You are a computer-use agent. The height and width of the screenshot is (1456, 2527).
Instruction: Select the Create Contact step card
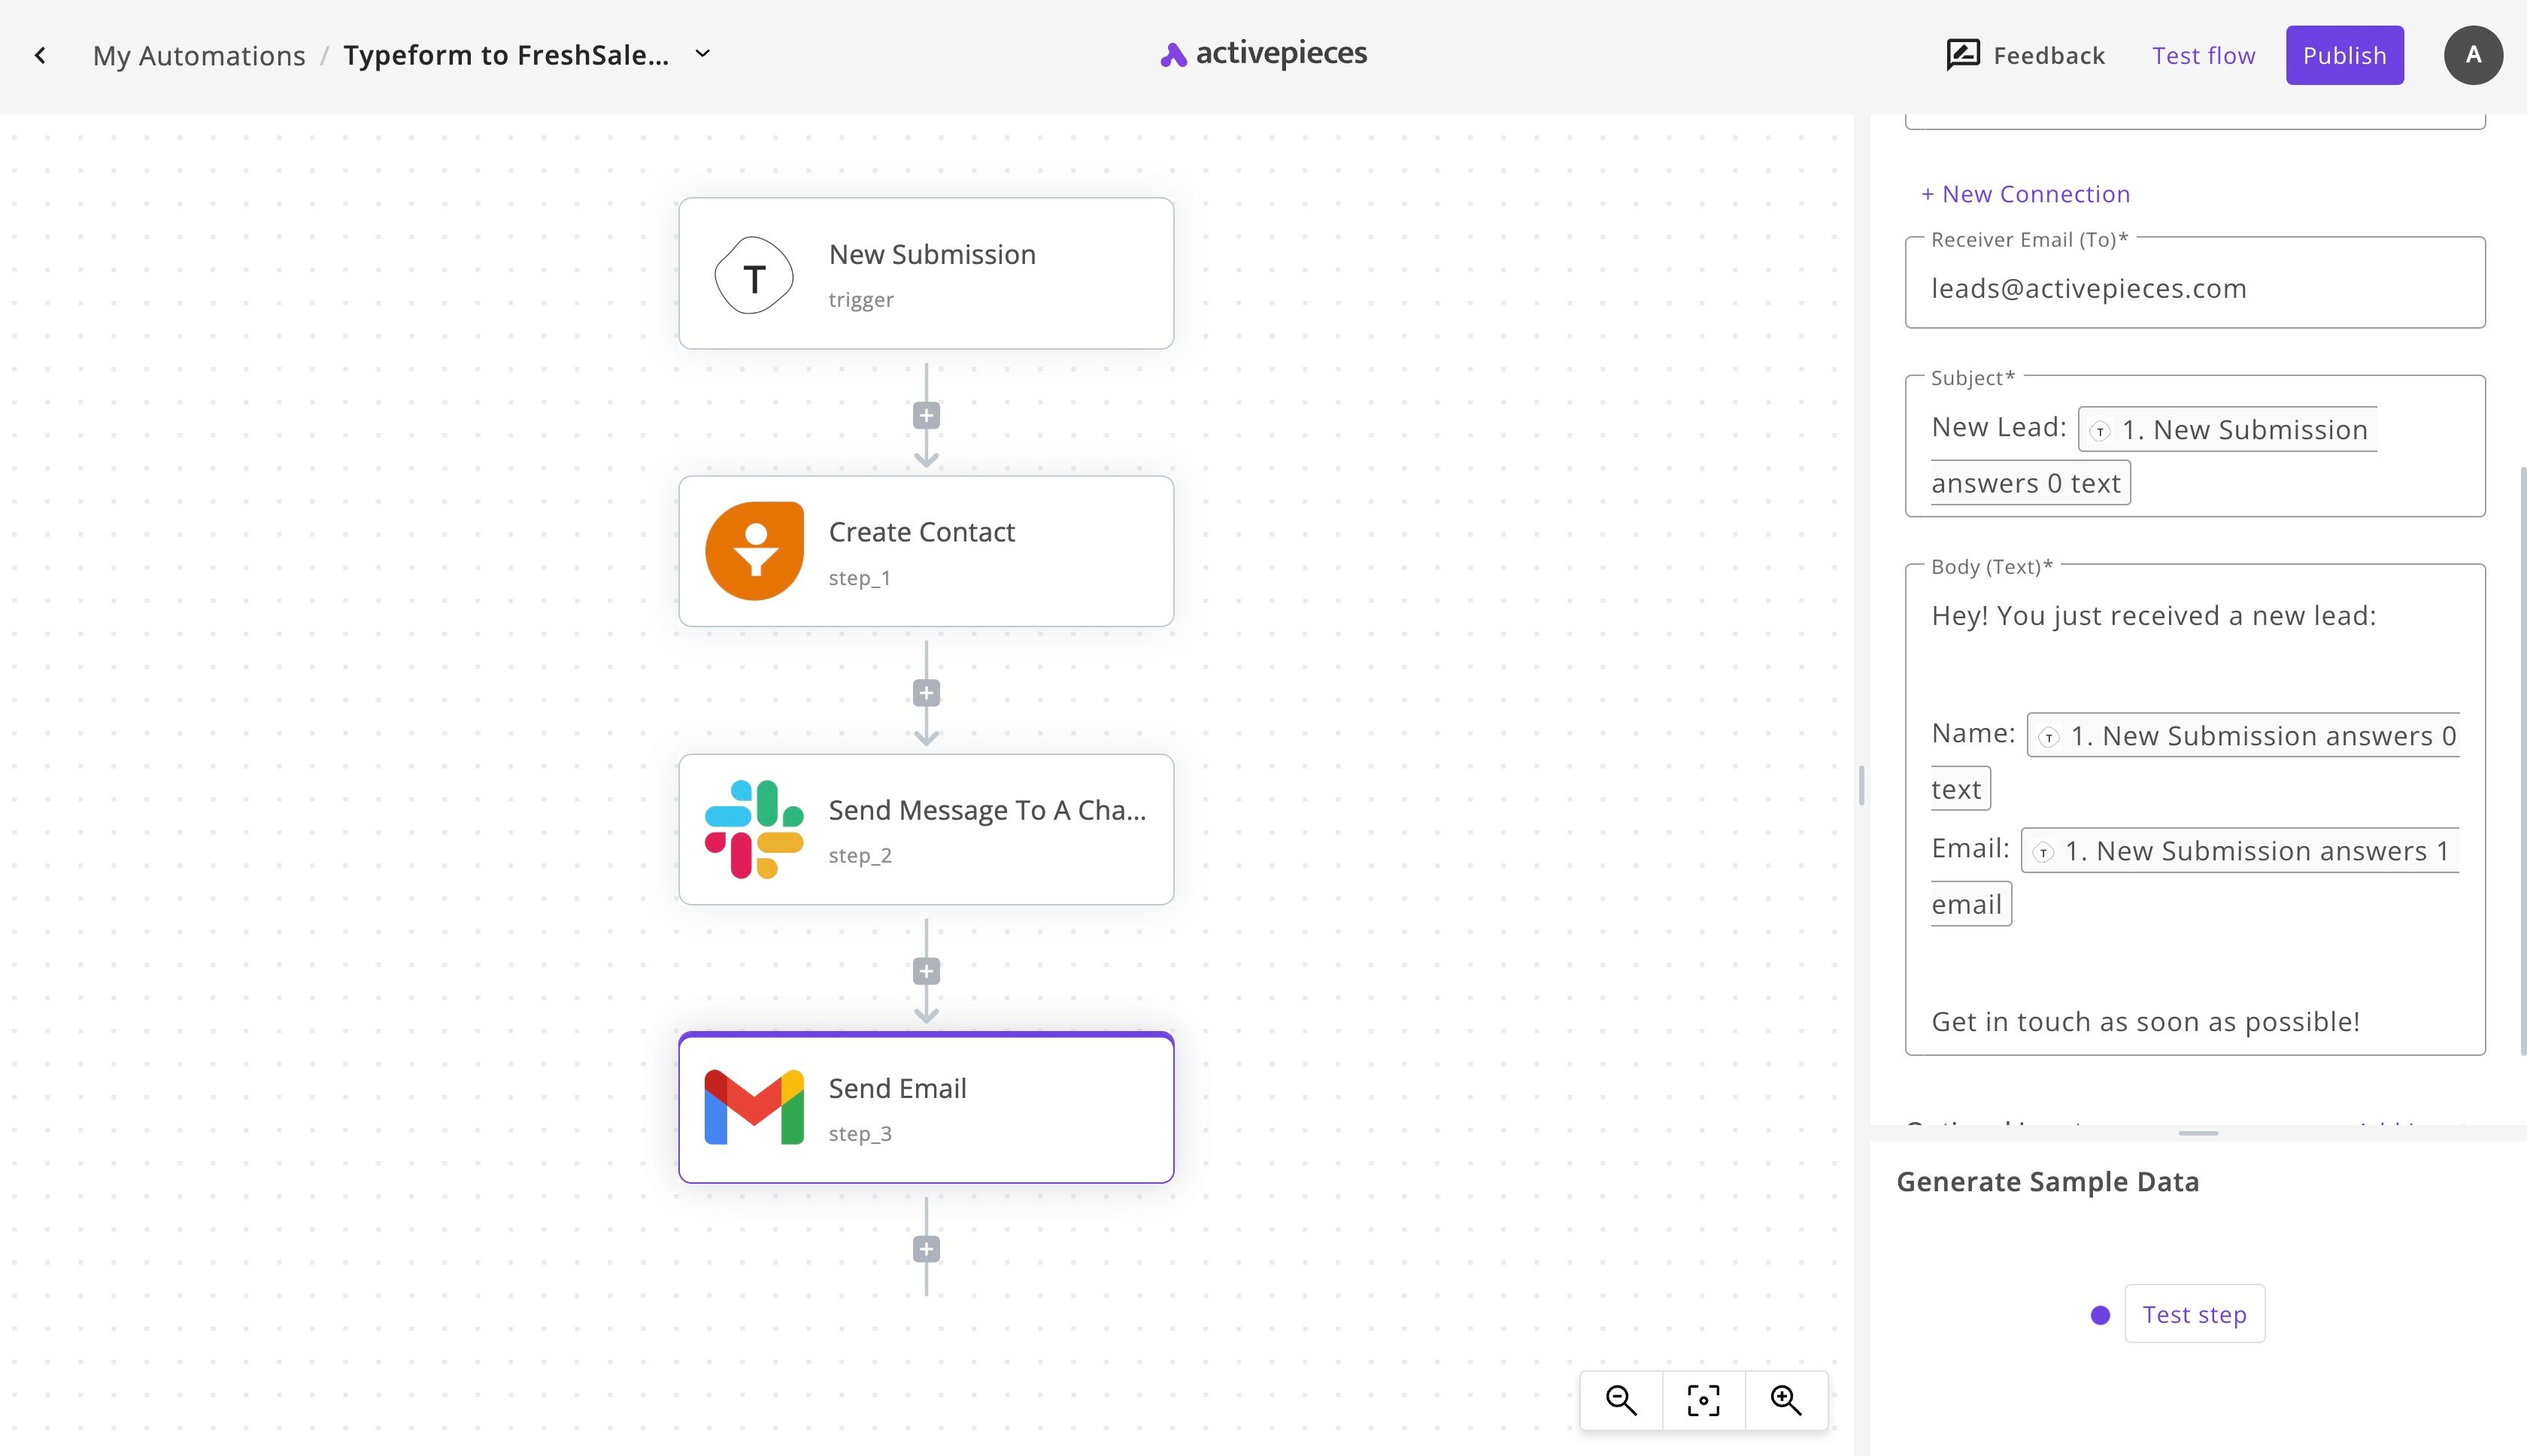pyautogui.click(x=926, y=551)
